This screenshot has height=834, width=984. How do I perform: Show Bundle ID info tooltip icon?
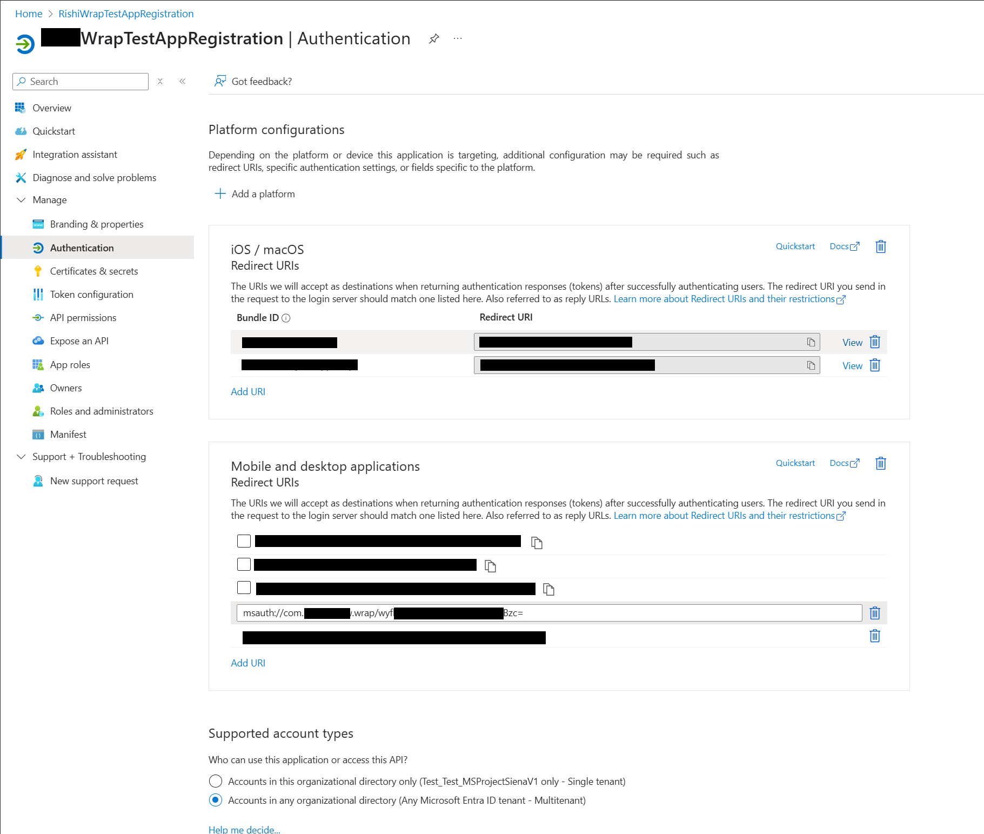[286, 318]
